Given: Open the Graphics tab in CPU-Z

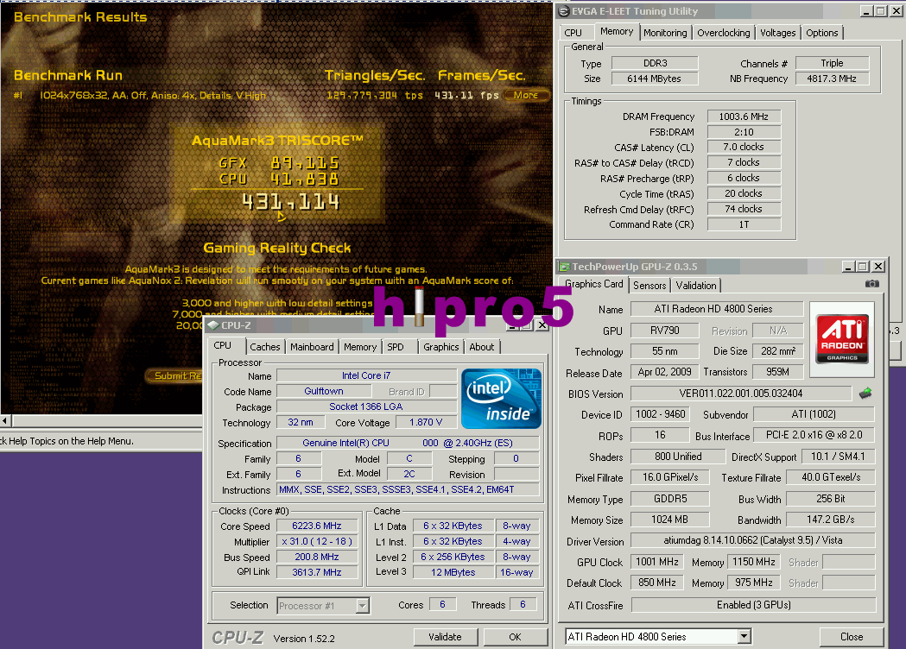Looking at the screenshot, I should [440, 346].
